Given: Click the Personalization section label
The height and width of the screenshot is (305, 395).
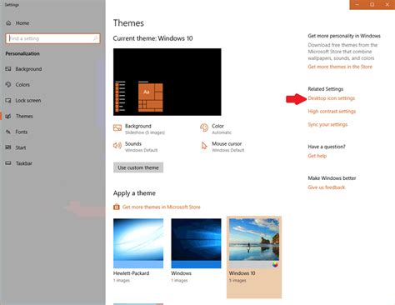Looking at the screenshot, I should point(22,53).
